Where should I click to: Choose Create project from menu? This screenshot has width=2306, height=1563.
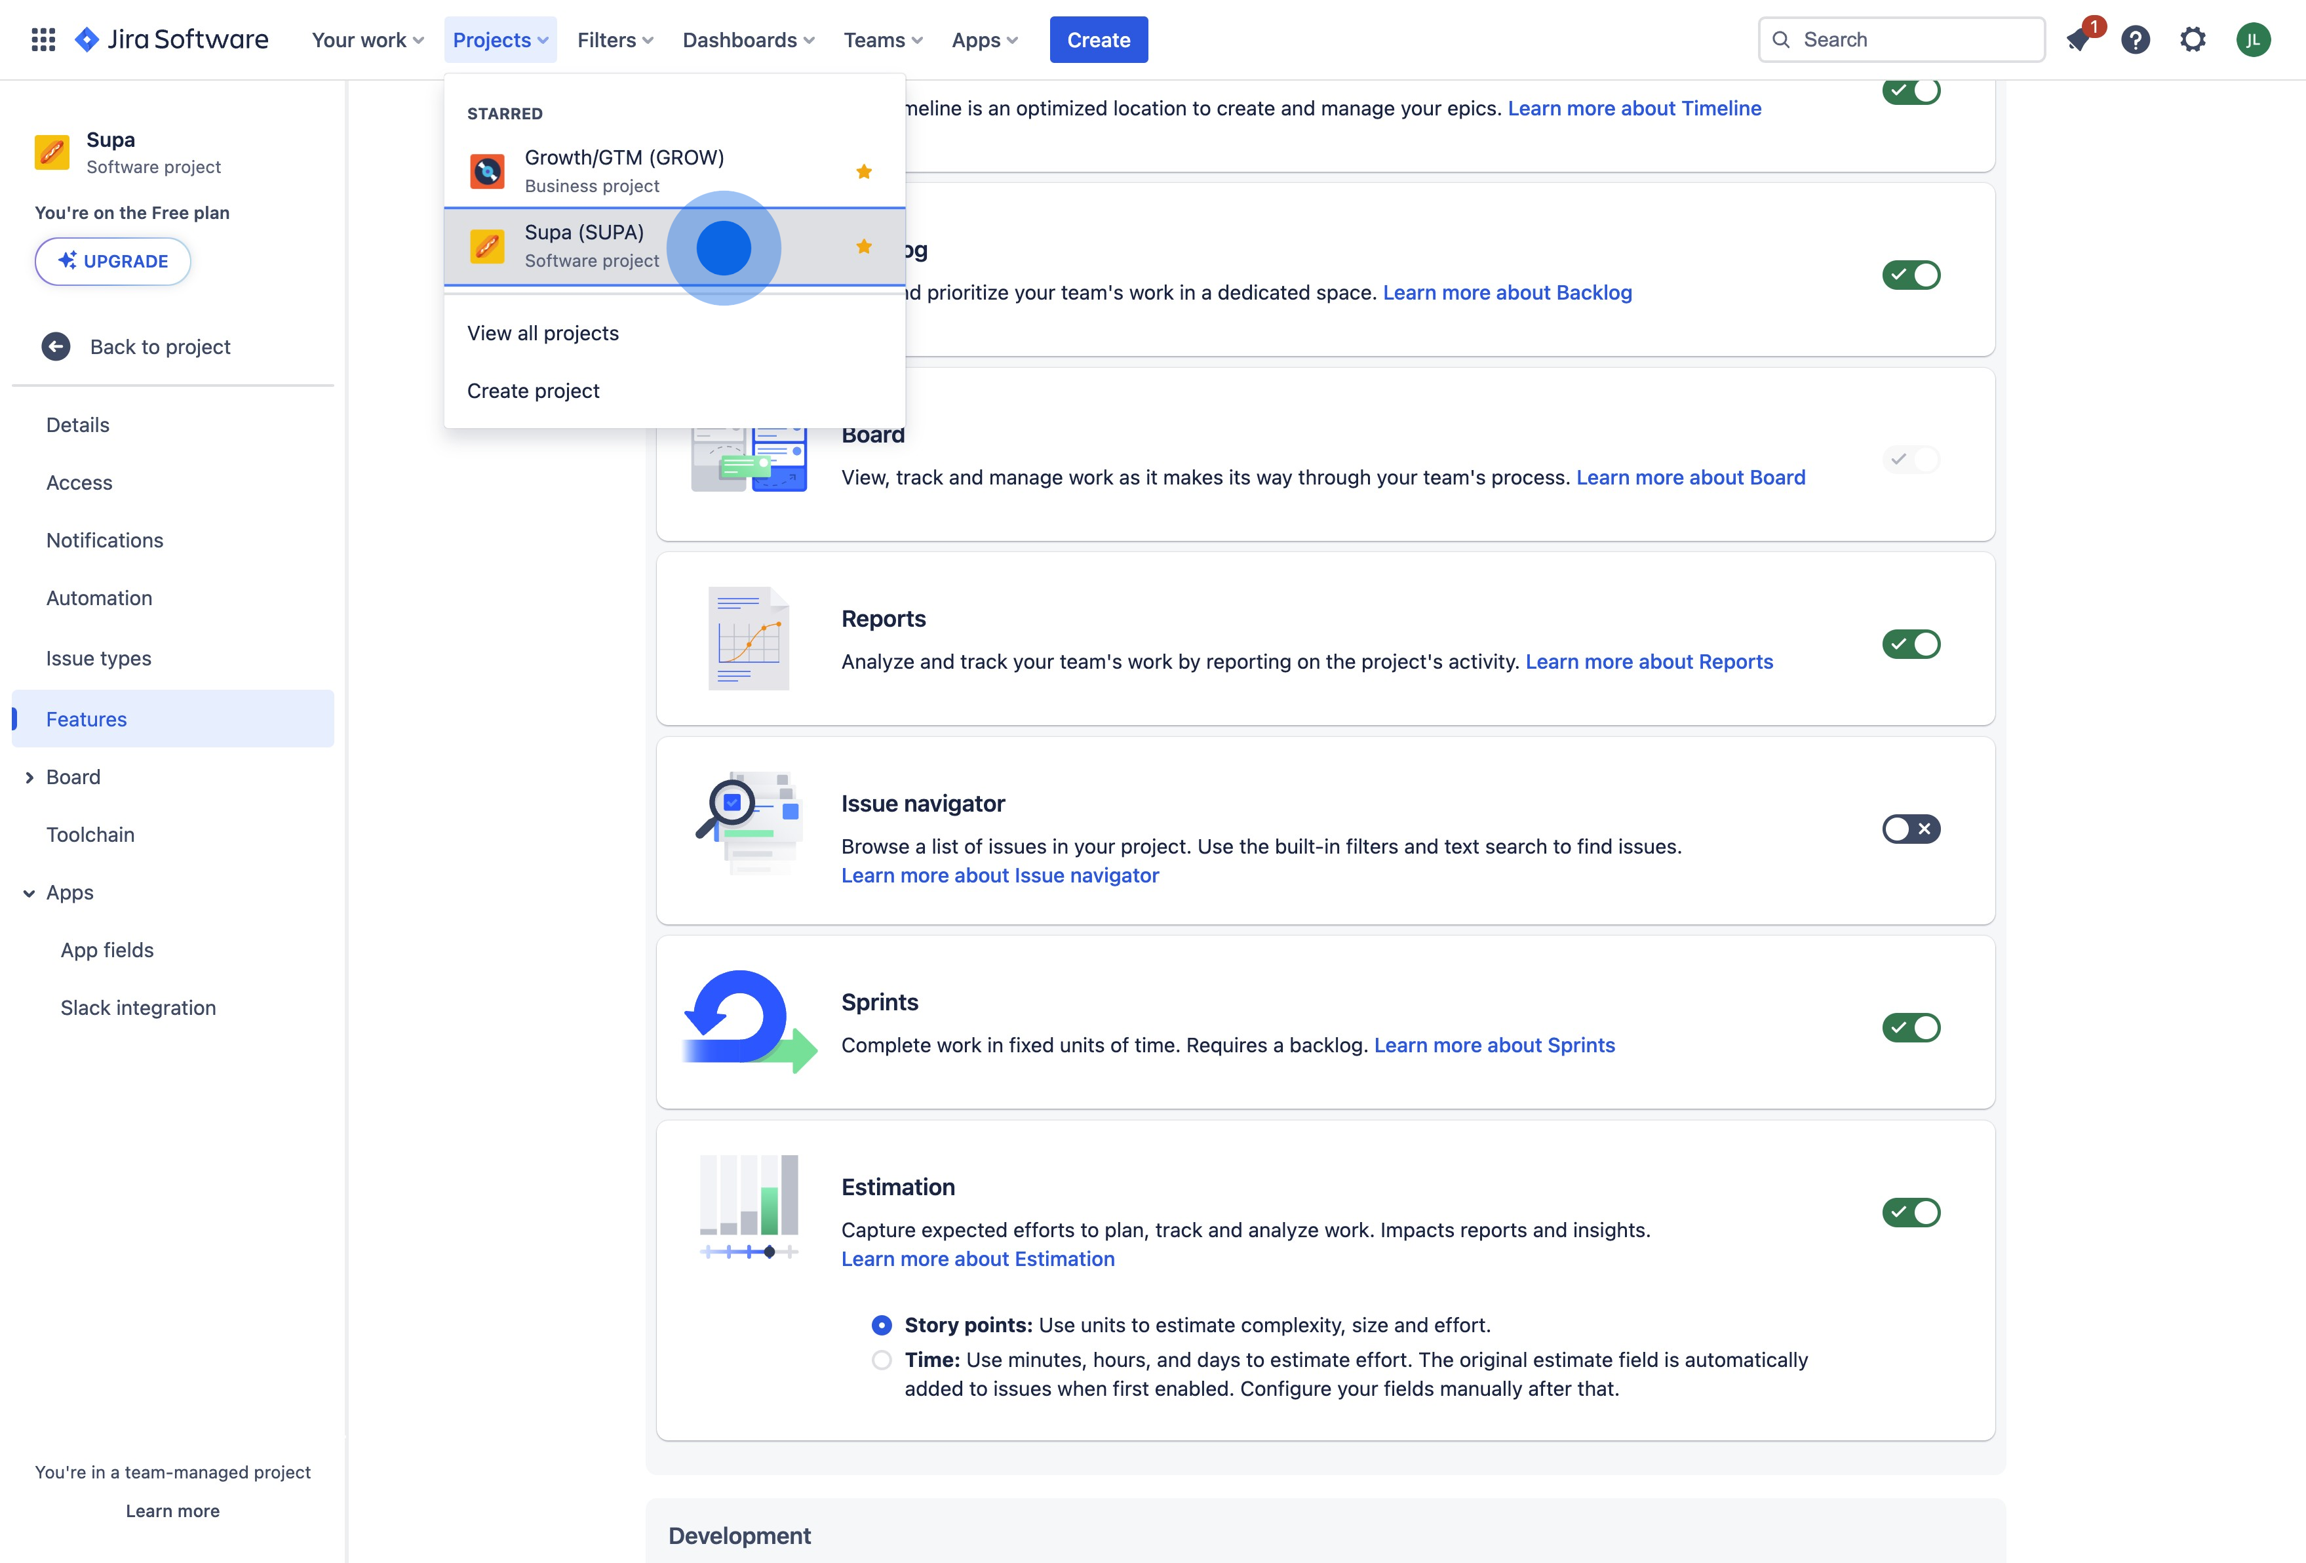tap(674, 391)
